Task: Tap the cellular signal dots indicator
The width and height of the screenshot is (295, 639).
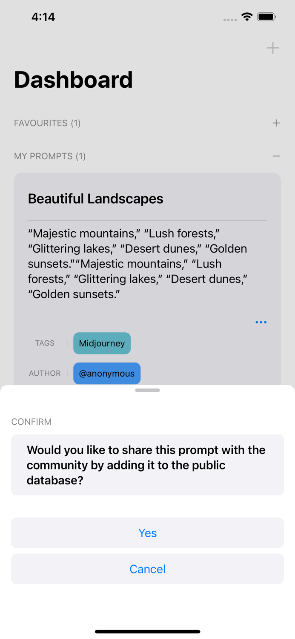Action: (230, 20)
